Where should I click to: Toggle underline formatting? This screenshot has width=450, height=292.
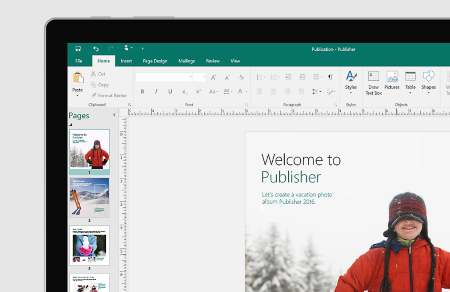pos(170,91)
